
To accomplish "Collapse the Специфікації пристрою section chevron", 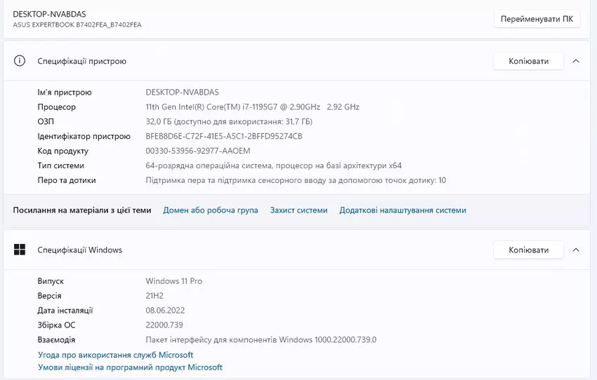I will coord(576,61).
